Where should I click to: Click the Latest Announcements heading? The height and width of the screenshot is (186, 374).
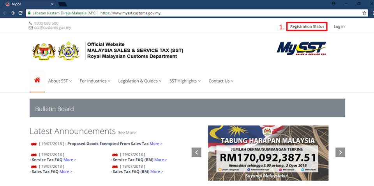72,131
